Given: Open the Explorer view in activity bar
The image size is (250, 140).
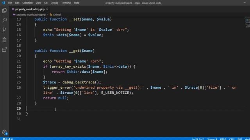Looking at the screenshot, I should 4,10.
